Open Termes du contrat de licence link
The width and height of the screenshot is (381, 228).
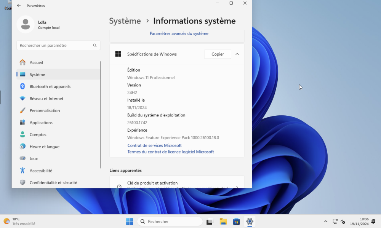tap(170, 152)
